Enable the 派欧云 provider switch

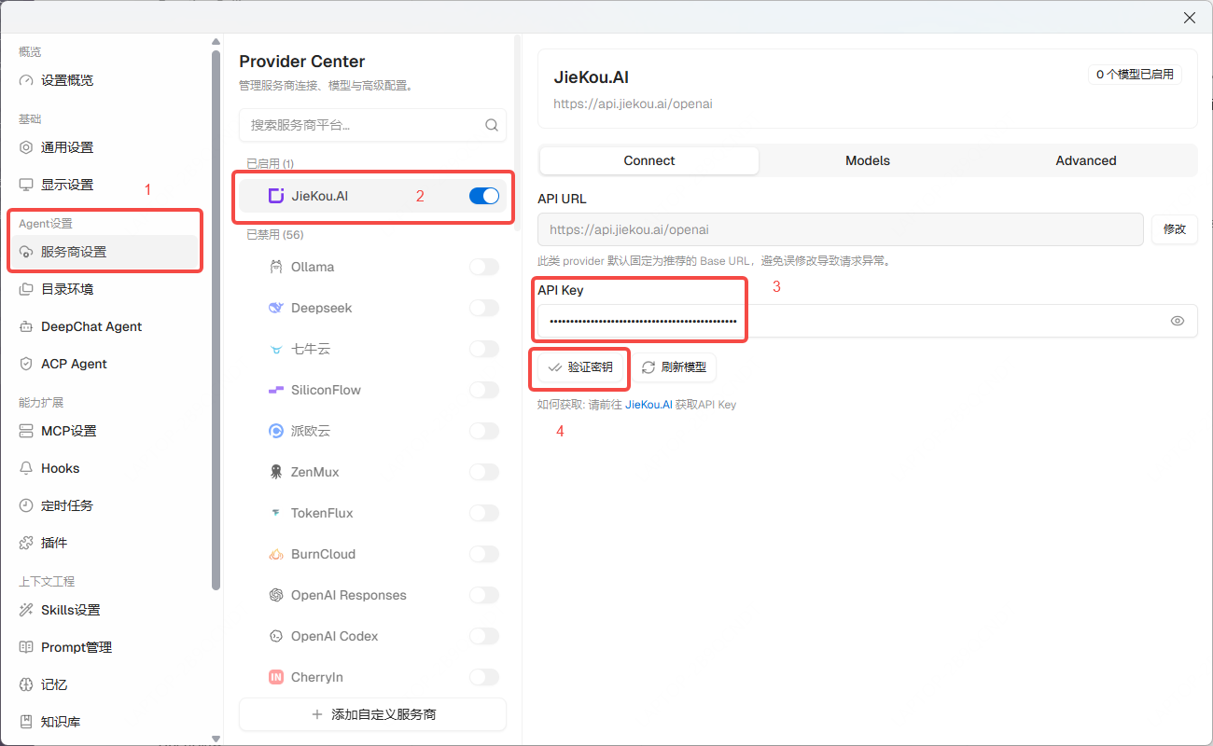click(x=484, y=431)
